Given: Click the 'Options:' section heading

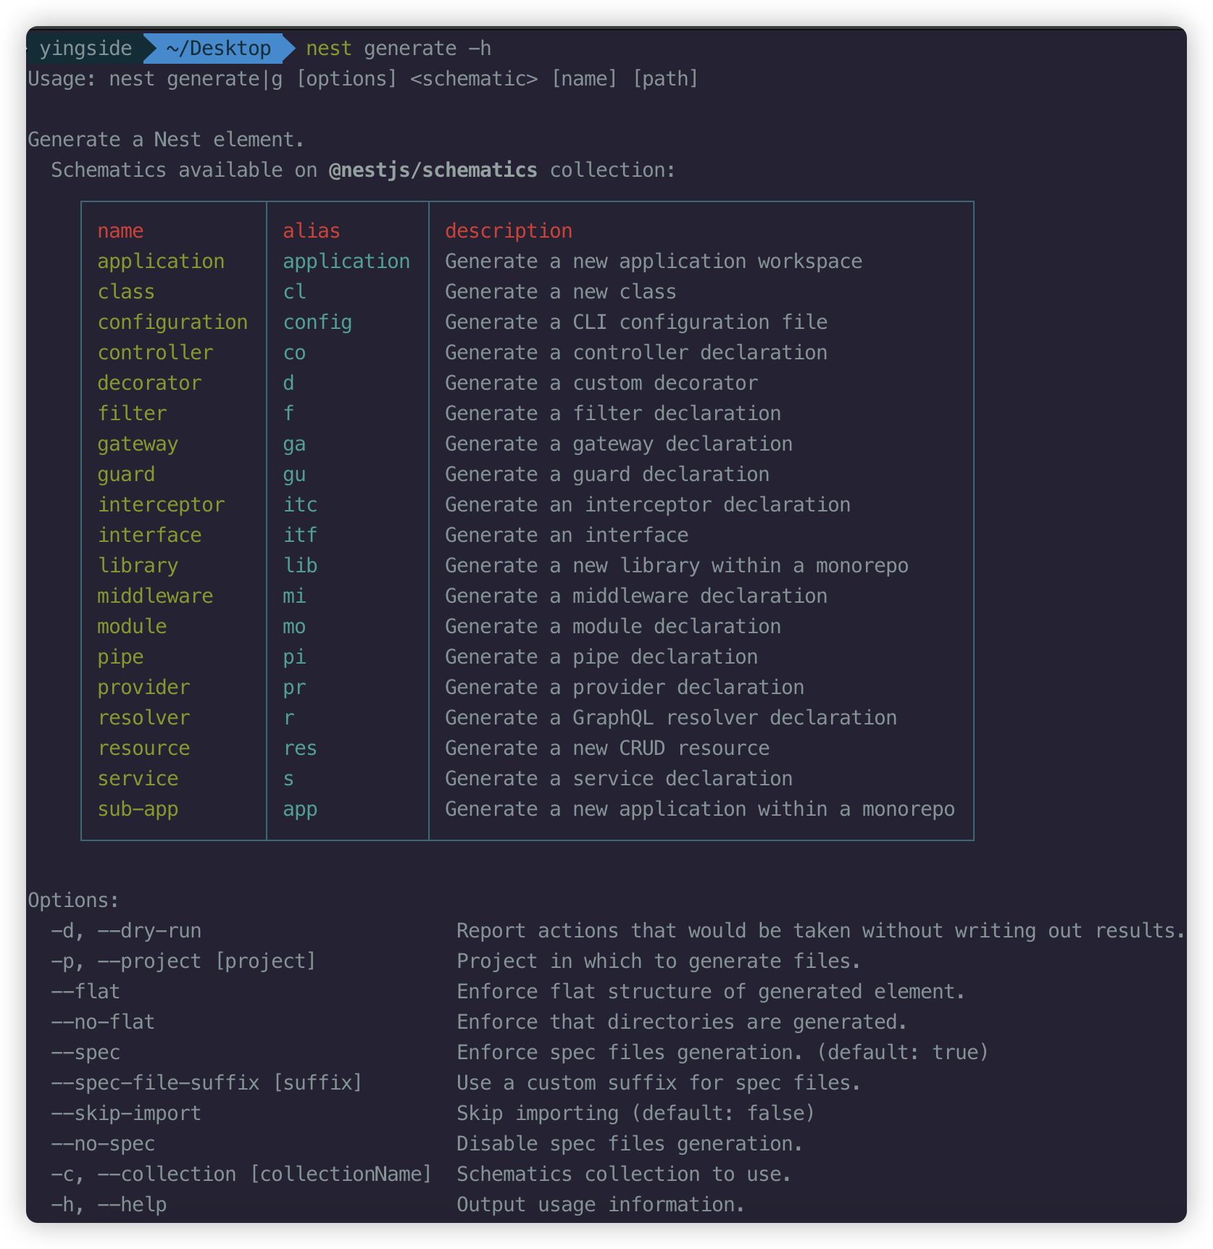Looking at the screenshot, I should (x=74, y=901).
